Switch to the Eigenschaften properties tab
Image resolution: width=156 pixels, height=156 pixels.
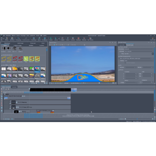coord(122,45)
